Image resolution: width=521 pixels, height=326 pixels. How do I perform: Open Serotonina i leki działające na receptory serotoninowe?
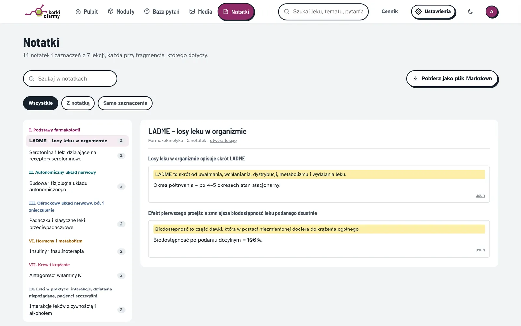click(77, 156)
